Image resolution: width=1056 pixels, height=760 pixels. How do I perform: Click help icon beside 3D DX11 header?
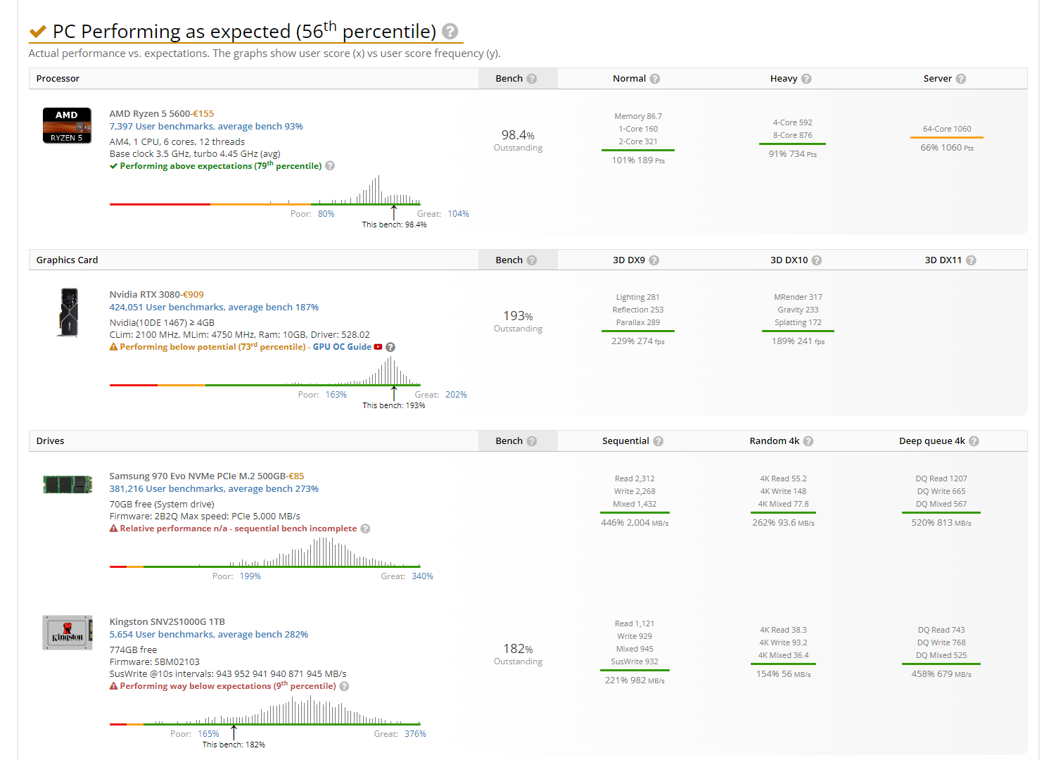click(x=971, y=260)
